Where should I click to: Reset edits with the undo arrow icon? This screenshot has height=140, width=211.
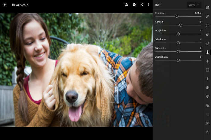(x=207, y=132)
